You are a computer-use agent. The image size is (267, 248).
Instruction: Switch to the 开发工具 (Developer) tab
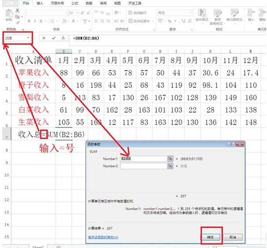click(x=135, y=3)
